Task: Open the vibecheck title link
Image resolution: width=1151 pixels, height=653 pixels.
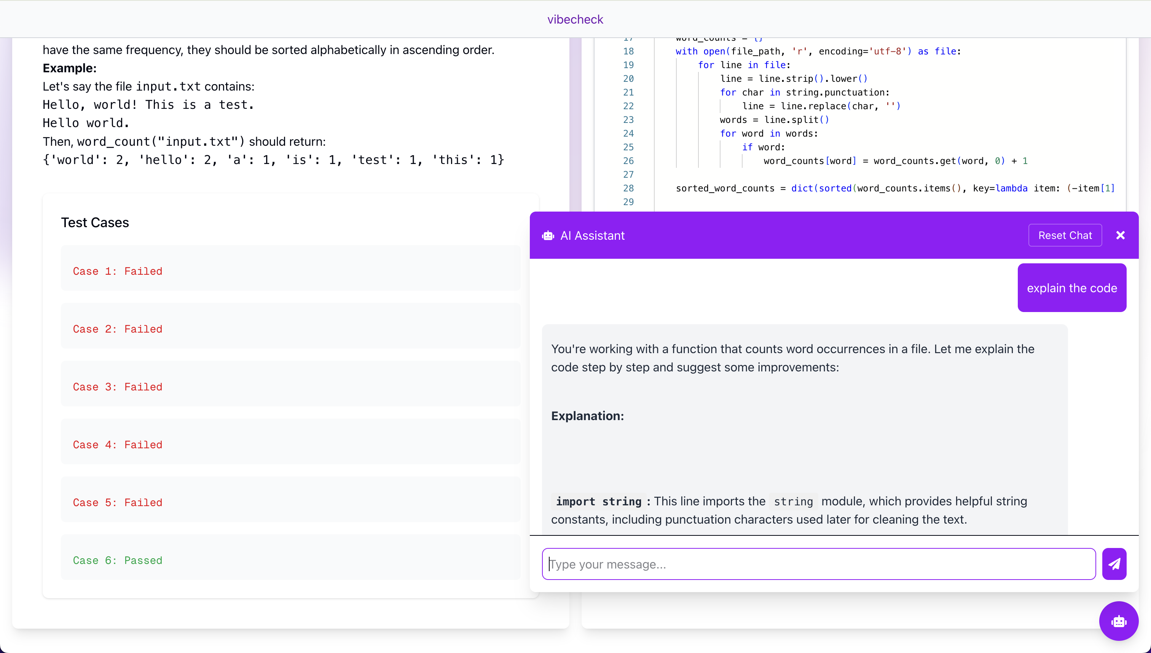Action: click(575, 19)
